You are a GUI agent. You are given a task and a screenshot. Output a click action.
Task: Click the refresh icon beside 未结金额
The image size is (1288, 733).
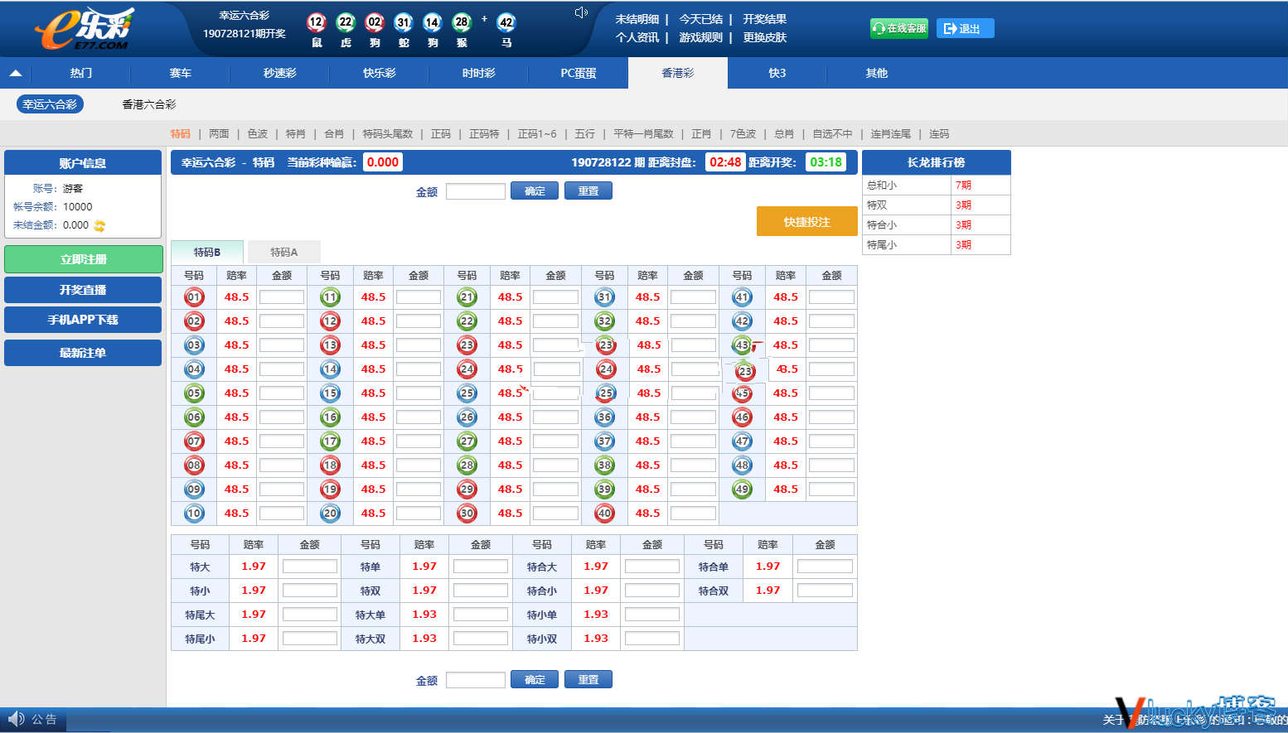point(99,225)
